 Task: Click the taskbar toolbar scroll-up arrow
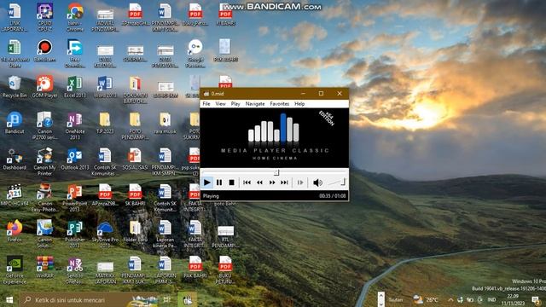pyautogui.click(x=381, y=296)
